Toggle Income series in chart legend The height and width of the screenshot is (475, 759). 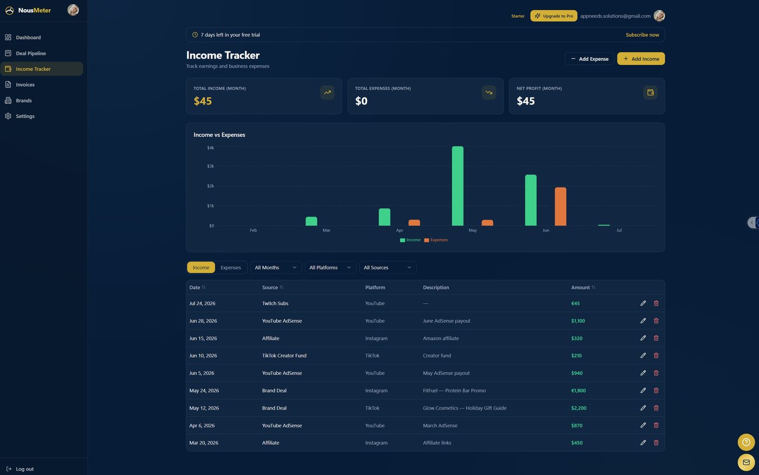tap(410, 240)
